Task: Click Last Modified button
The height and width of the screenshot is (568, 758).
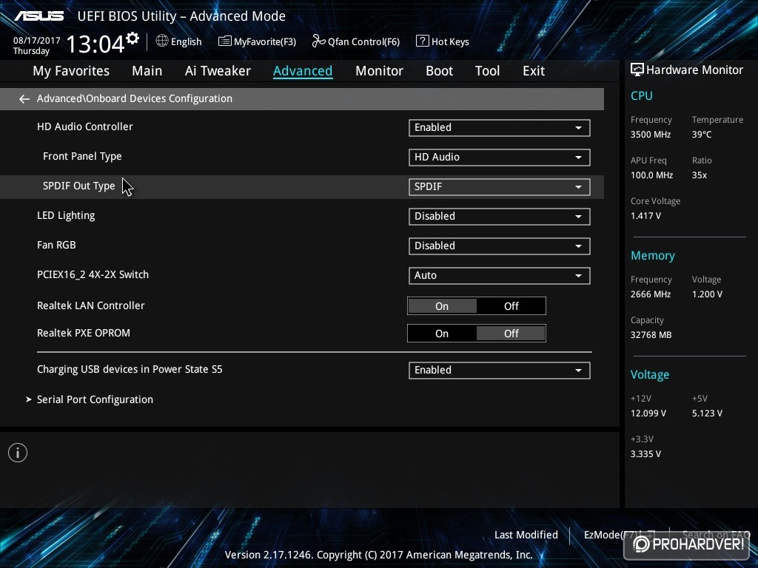Action: [x=526, y=535]
